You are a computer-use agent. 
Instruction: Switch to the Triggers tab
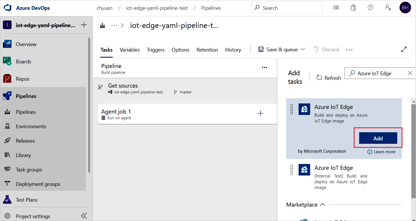155,50
